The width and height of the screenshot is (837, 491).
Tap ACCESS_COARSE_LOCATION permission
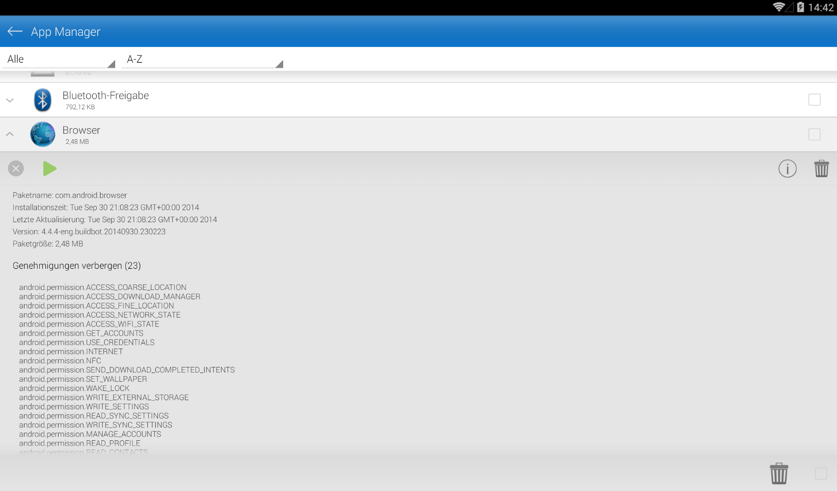[103, 287]
